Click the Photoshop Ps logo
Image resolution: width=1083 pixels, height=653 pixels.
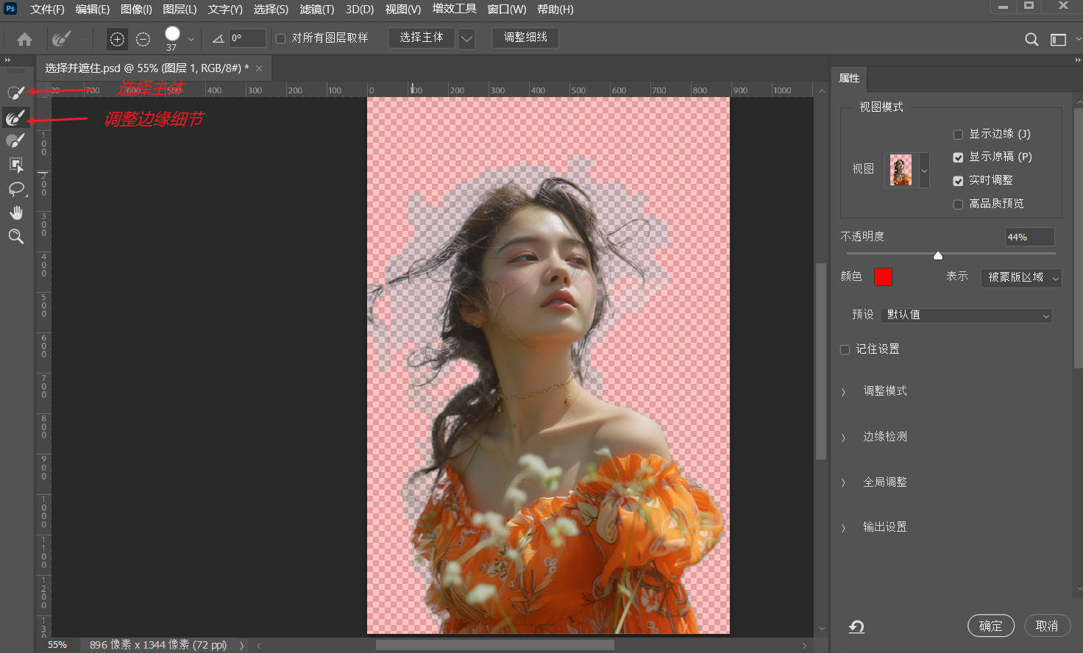10,9
